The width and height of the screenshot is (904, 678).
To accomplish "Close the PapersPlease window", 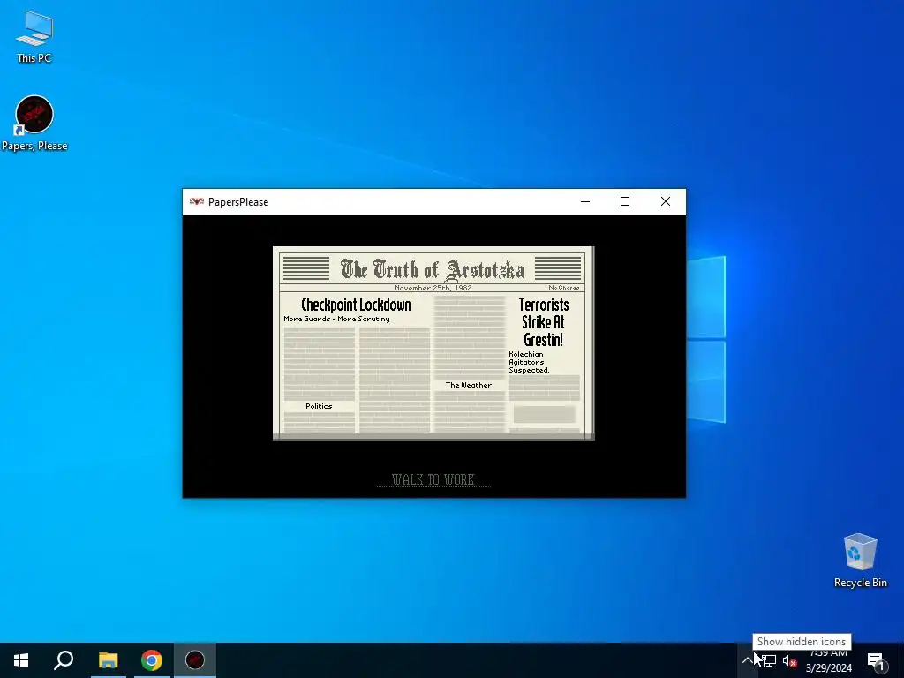I will 666,202.
